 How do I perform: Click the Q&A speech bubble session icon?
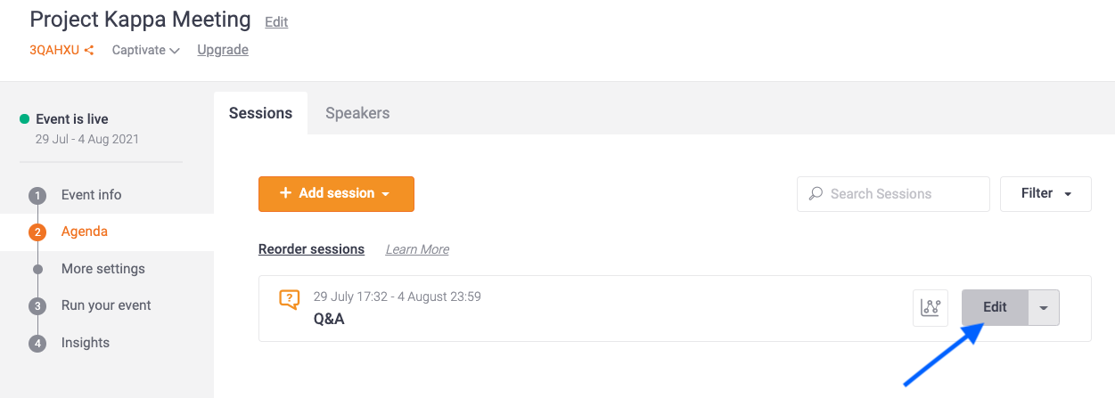click(x=289, y=300)
